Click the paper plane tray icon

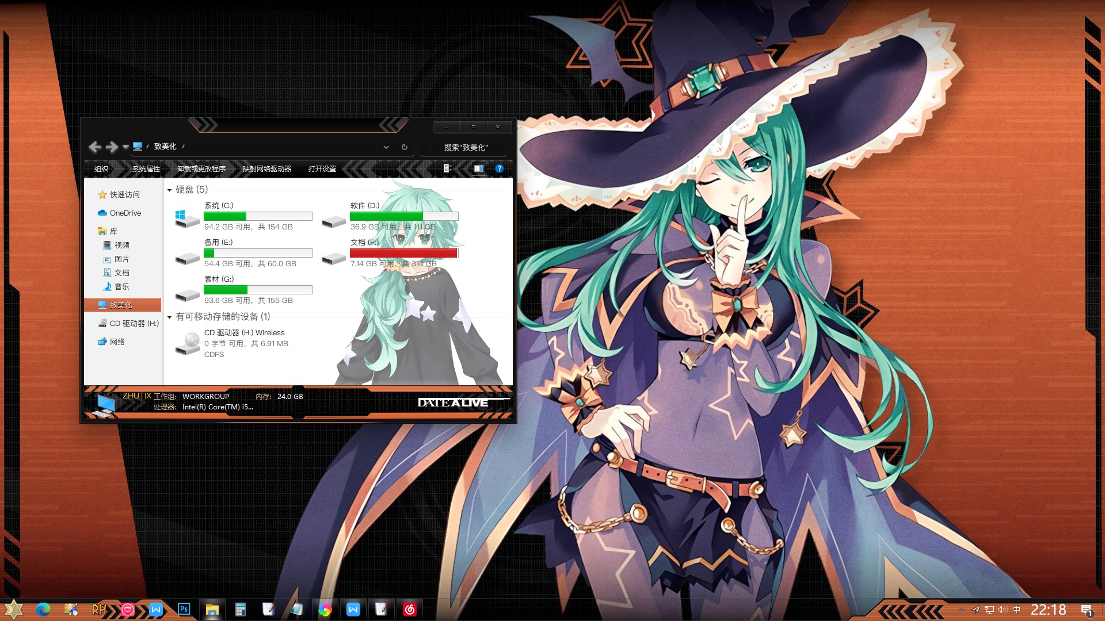click(976, 609)
